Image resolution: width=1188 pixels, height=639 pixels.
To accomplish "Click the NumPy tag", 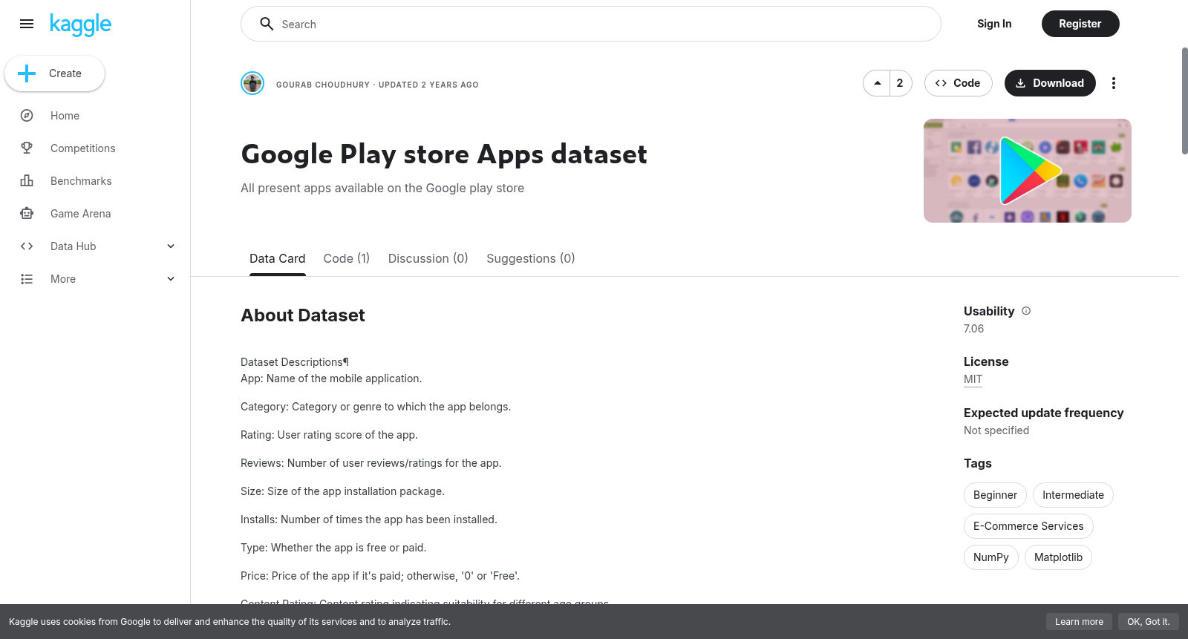I will point(991,557).
